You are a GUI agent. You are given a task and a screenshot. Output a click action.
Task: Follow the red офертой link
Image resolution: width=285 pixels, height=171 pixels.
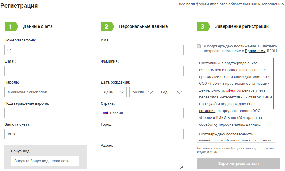pos(233,90)
